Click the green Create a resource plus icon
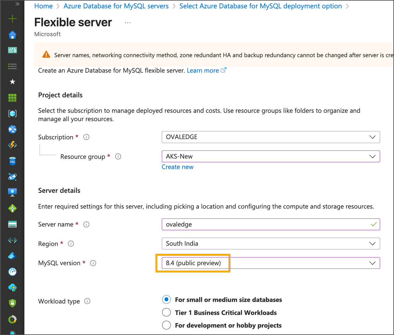 [12, 19]
